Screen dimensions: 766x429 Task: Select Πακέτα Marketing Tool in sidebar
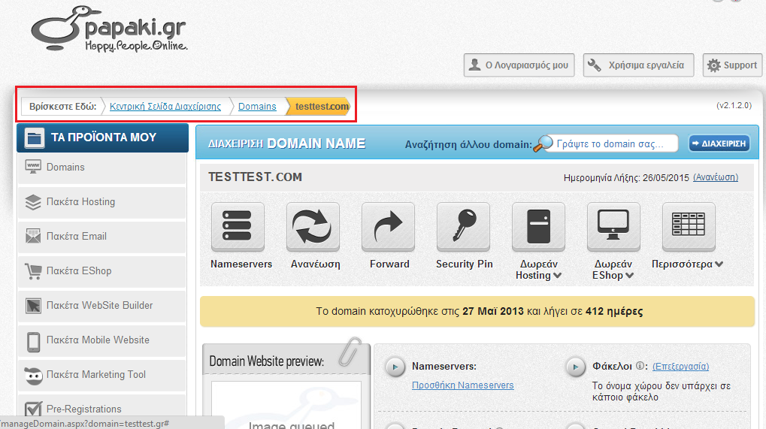point(102,375)
